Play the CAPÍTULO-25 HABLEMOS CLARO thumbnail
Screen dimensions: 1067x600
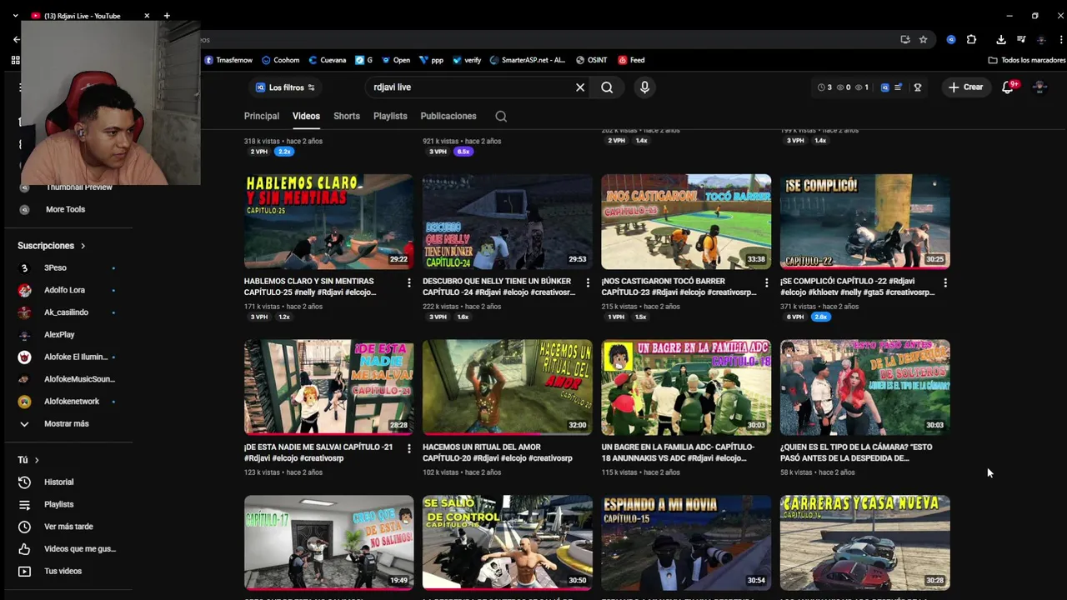pyautogui.click(x=328, y=222)
